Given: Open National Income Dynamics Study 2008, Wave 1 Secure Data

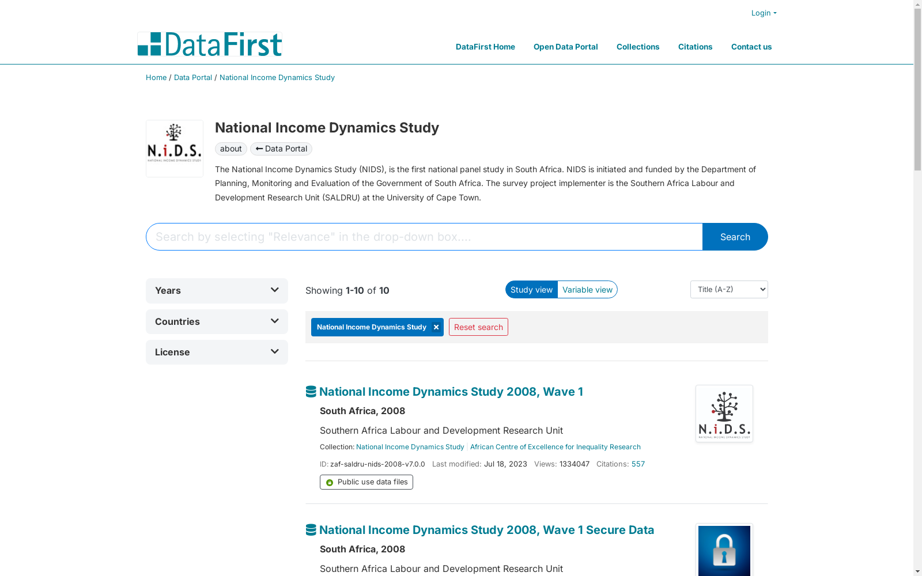Looking at the screenshot, I should pos(487,530).
